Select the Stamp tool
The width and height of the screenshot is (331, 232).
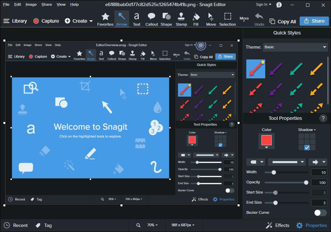(x=181, y=19)
